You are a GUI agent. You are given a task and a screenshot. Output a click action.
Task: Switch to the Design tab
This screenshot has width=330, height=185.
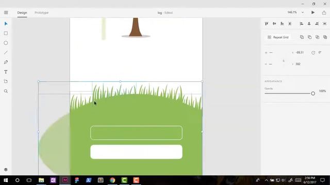pos(22,12)
